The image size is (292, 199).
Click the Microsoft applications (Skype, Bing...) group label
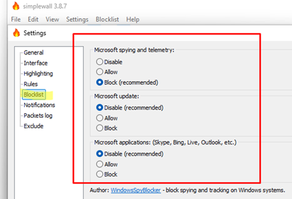(165, 142)
